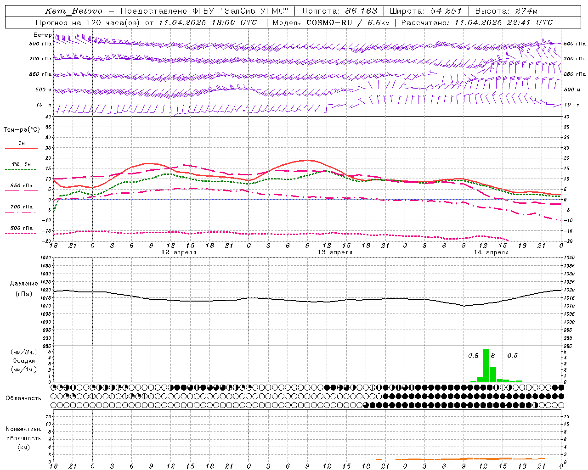588x470 pixels.
Task: Click the tallest green precipitation bar
Action: (x=486, y=365)
